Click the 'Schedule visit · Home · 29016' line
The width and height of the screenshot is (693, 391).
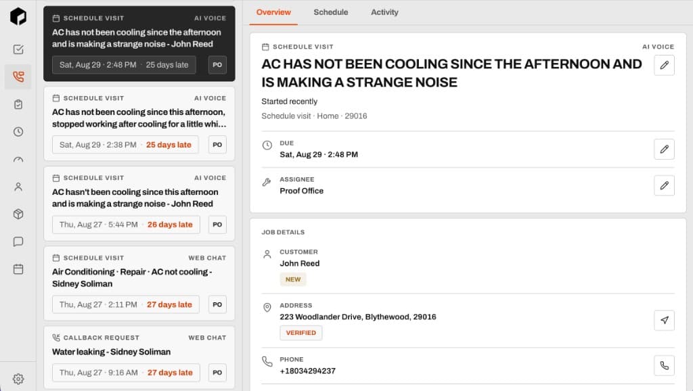[314, 116]
